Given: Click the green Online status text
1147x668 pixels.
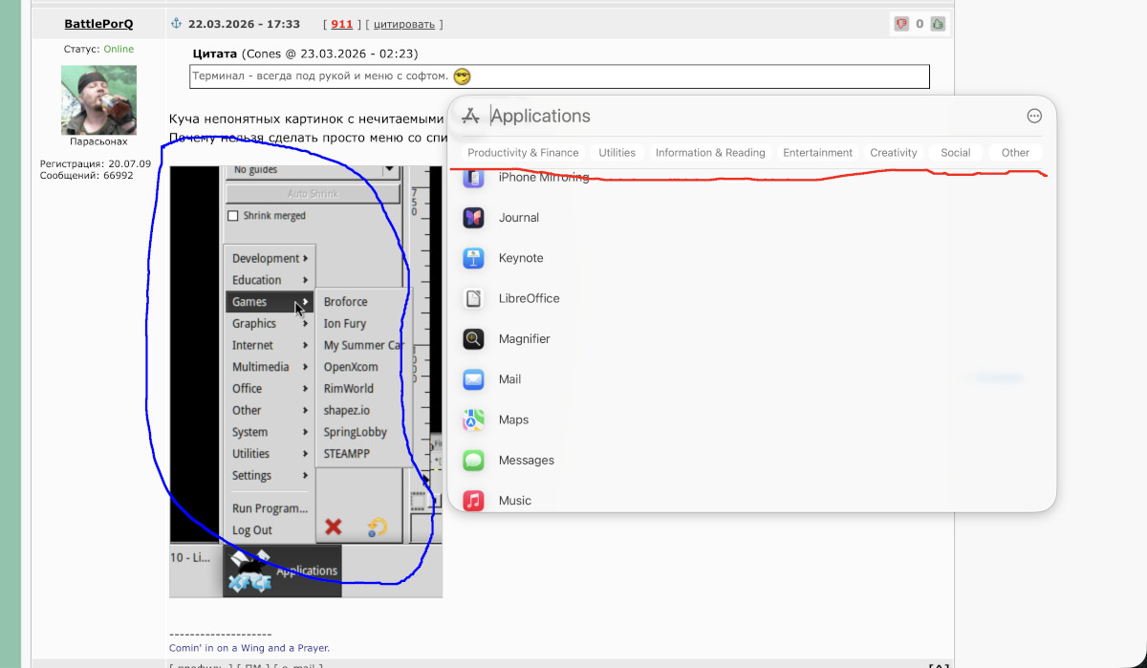Looking at the screenshot, I should [x=119, y=49].
